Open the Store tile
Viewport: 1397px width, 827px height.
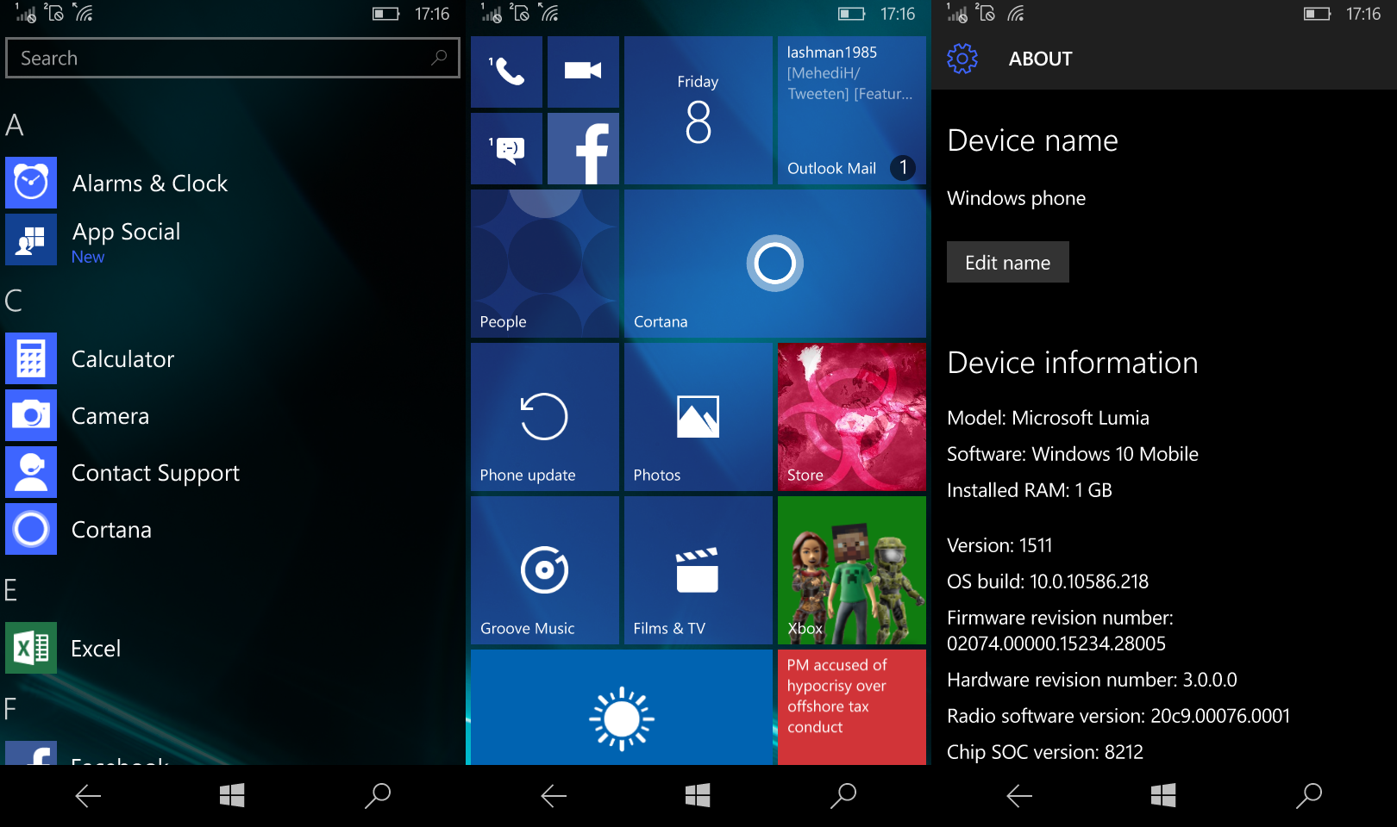click(x=851, y=417)
